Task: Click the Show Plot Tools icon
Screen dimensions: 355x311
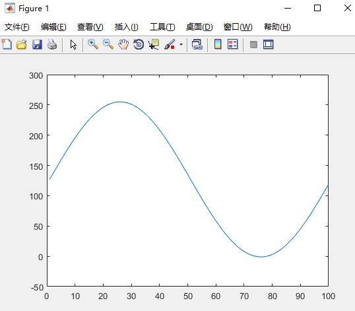Action: coord(269,44)
